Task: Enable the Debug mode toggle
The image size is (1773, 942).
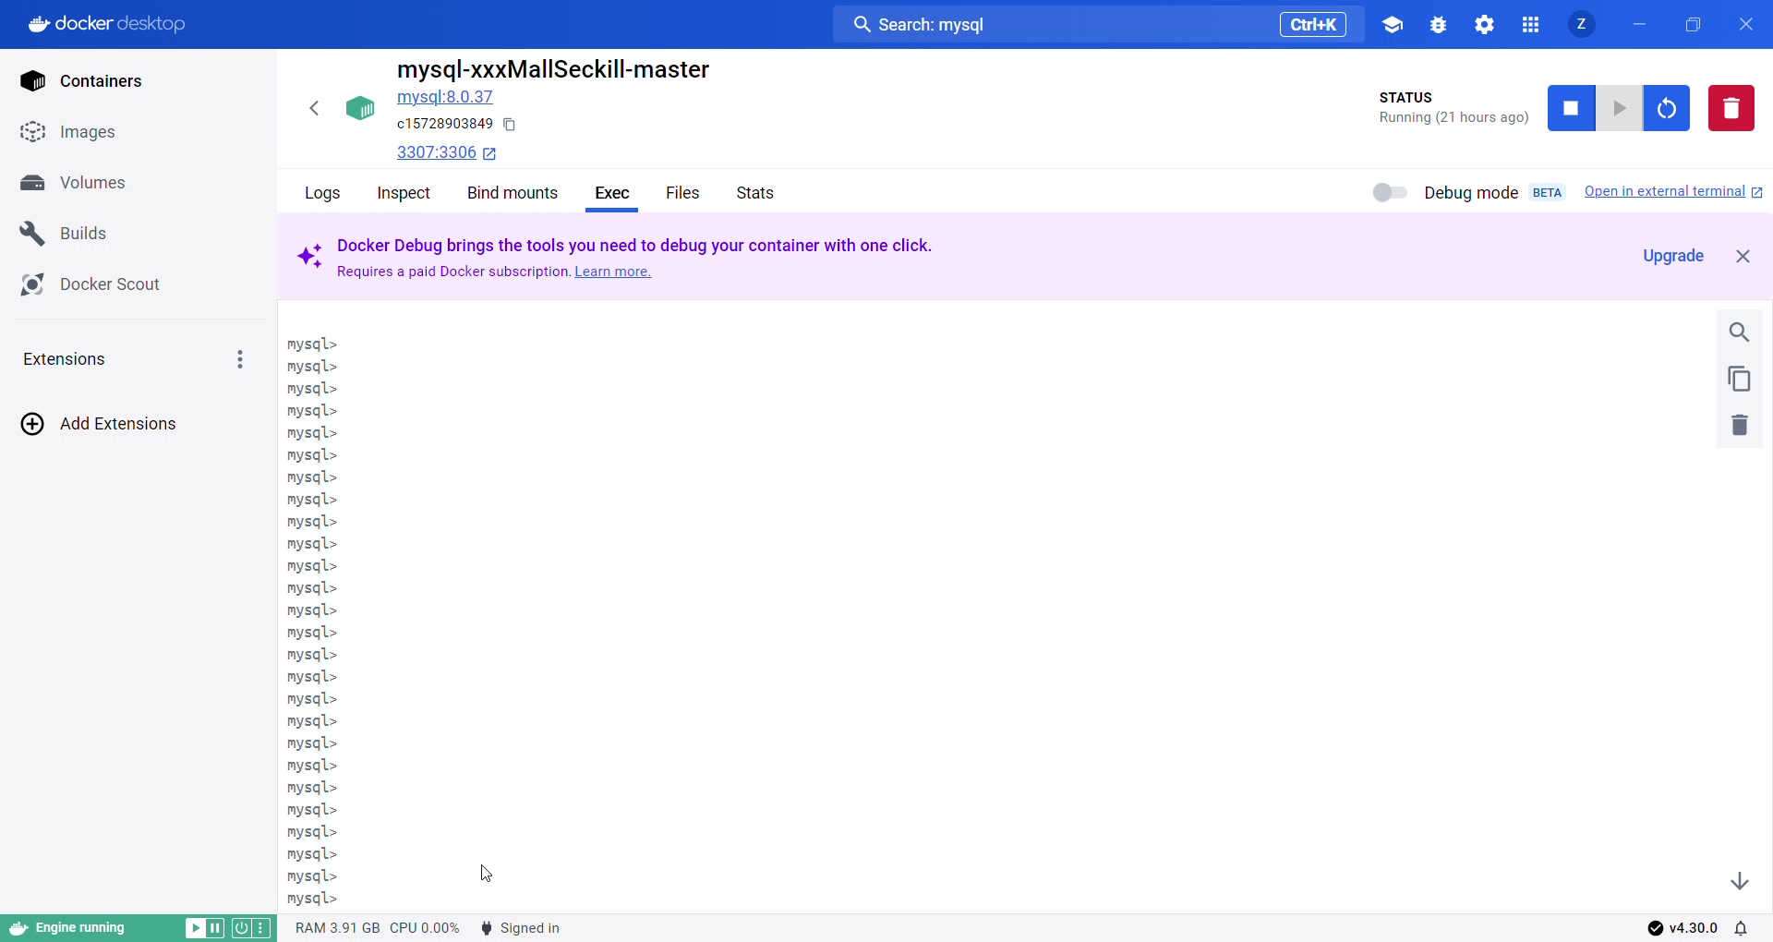Action: click(x=1389, y=193)
